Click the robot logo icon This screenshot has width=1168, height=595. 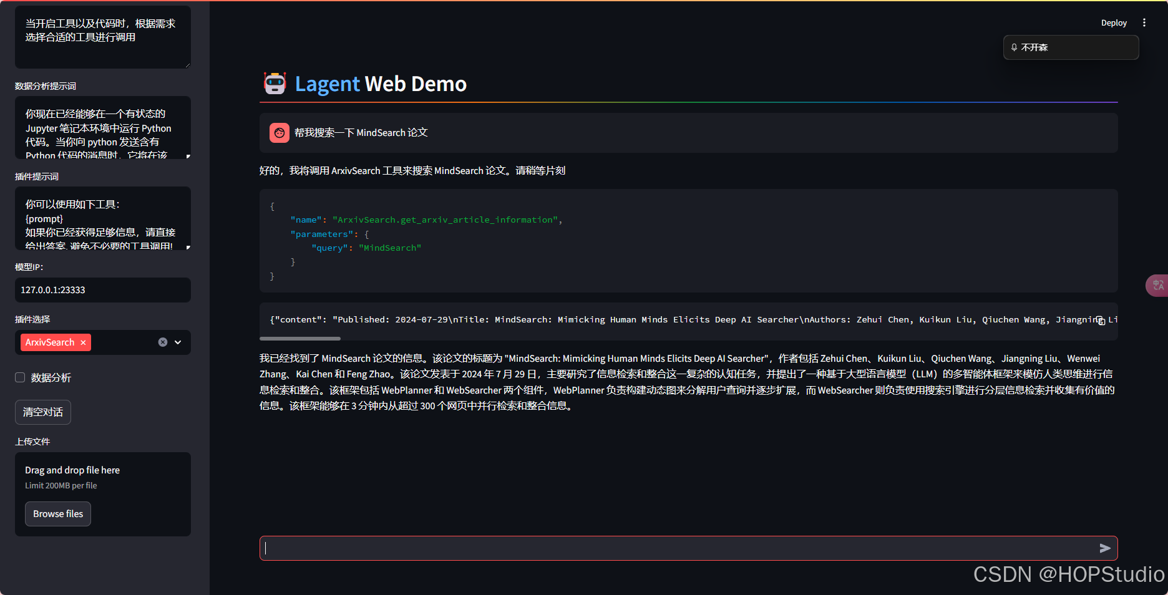tap(275, 84)
